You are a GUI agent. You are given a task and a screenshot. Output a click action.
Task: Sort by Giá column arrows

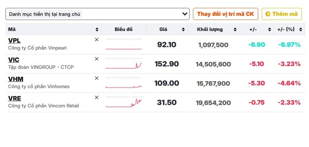pyautogui.click(x=183, y=30)
